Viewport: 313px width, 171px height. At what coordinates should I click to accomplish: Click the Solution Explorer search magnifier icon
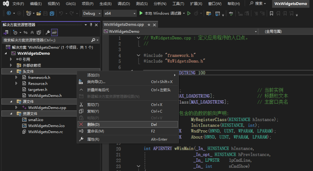pyautogui.click(x=93, y=40)
